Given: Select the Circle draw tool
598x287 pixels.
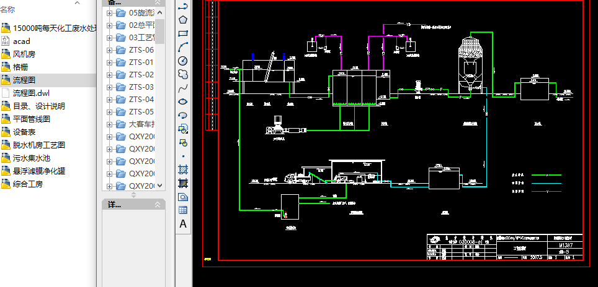Looking at the screenshot, I should point(183,61).
